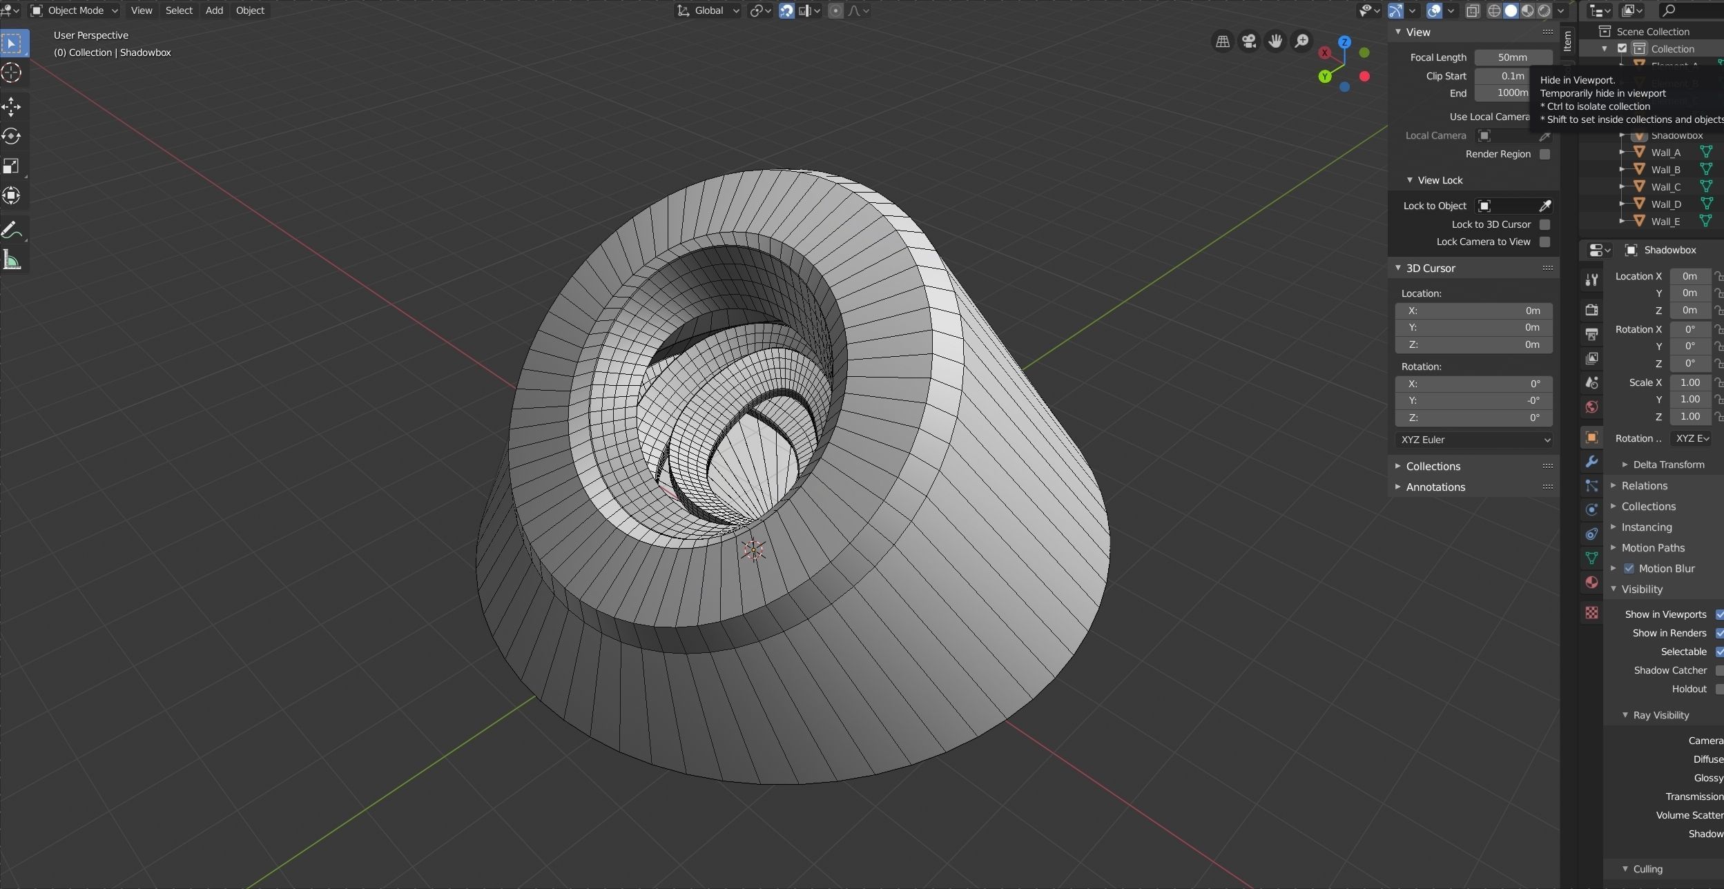Open the Global transform orientation dropdown
The height and width of the screenshot is (889, 1724).
[708, 10]
